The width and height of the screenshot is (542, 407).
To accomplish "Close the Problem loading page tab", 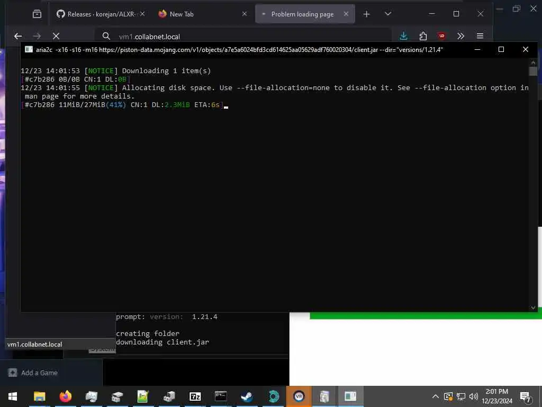I will (346, 14).
